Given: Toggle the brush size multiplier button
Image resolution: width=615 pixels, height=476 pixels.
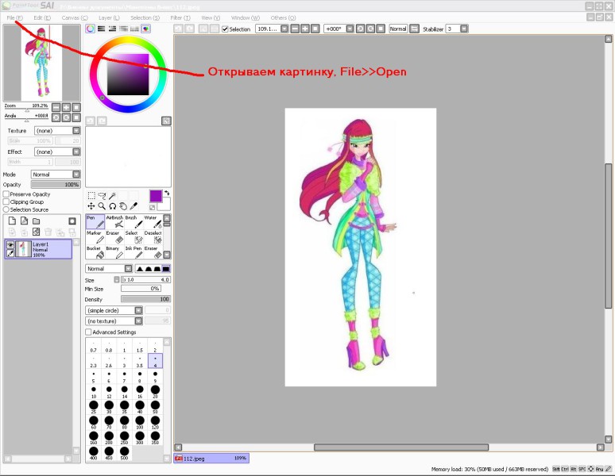Looking at the screenshot, I should [117, 279].
